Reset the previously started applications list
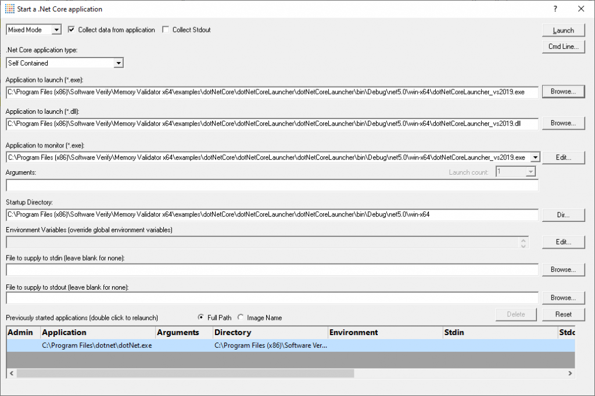 563,314
